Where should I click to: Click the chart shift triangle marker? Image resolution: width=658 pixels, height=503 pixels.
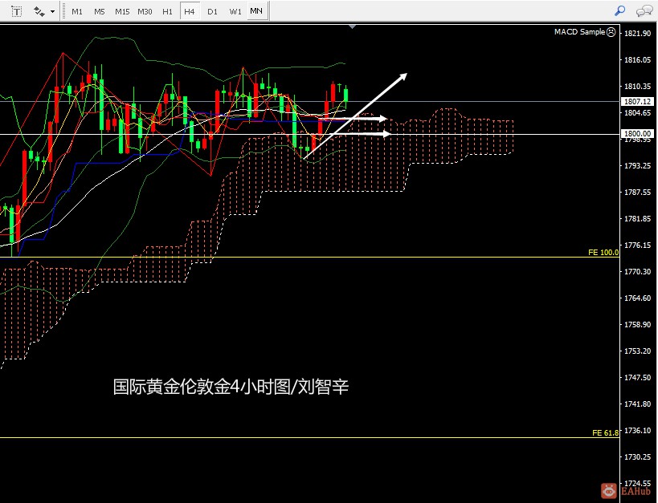coord(353,26)
